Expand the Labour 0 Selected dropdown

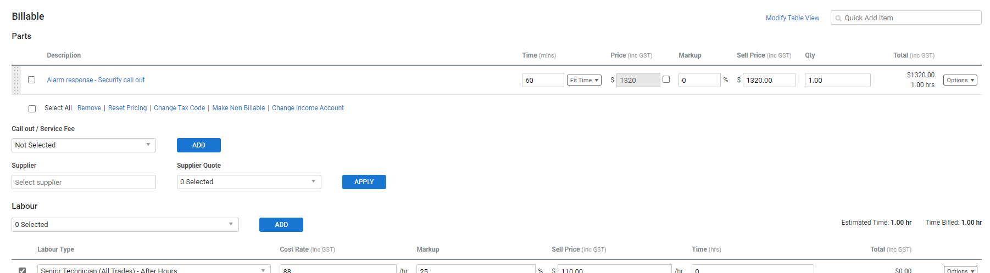pos(125,225)
